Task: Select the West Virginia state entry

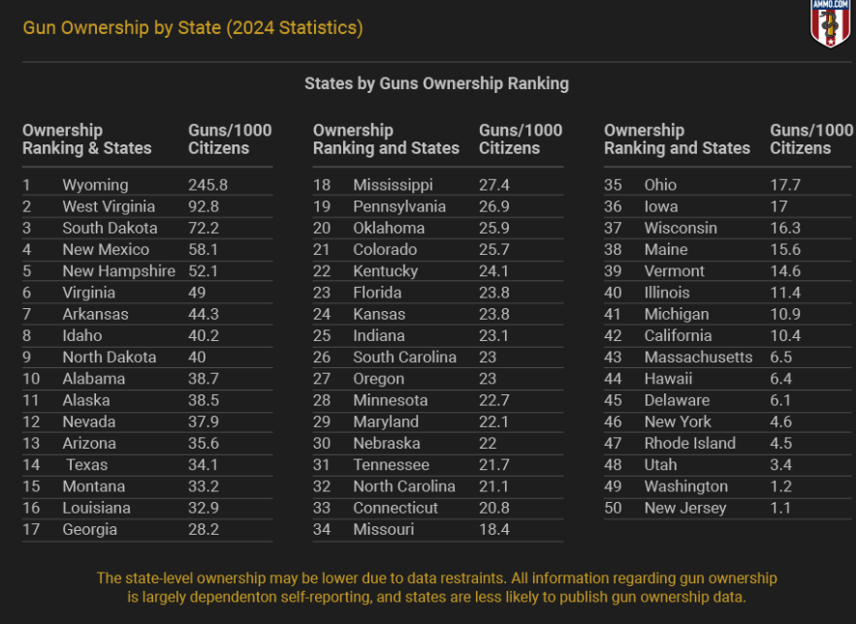Action: tap(109, 206)
